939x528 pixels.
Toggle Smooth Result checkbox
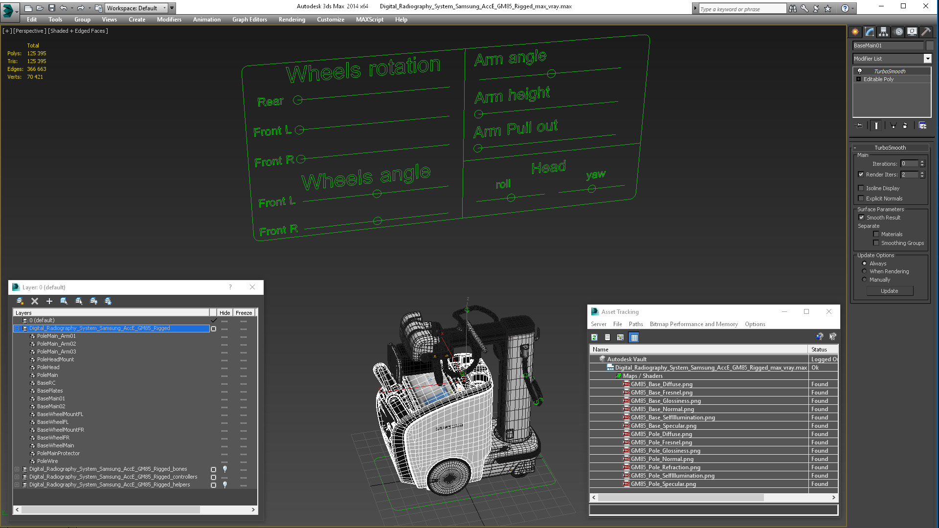coord(861,218)
